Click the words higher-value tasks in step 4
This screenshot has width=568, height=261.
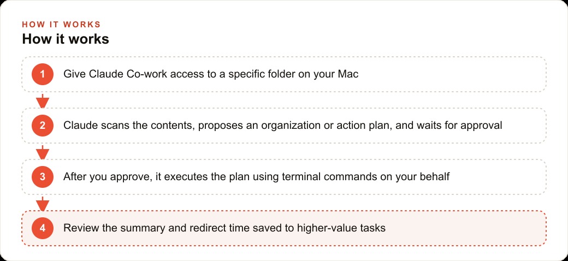coord(341,228)
